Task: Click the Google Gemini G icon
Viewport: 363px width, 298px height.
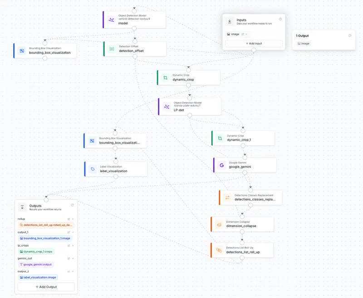Action: pos(221,165)
